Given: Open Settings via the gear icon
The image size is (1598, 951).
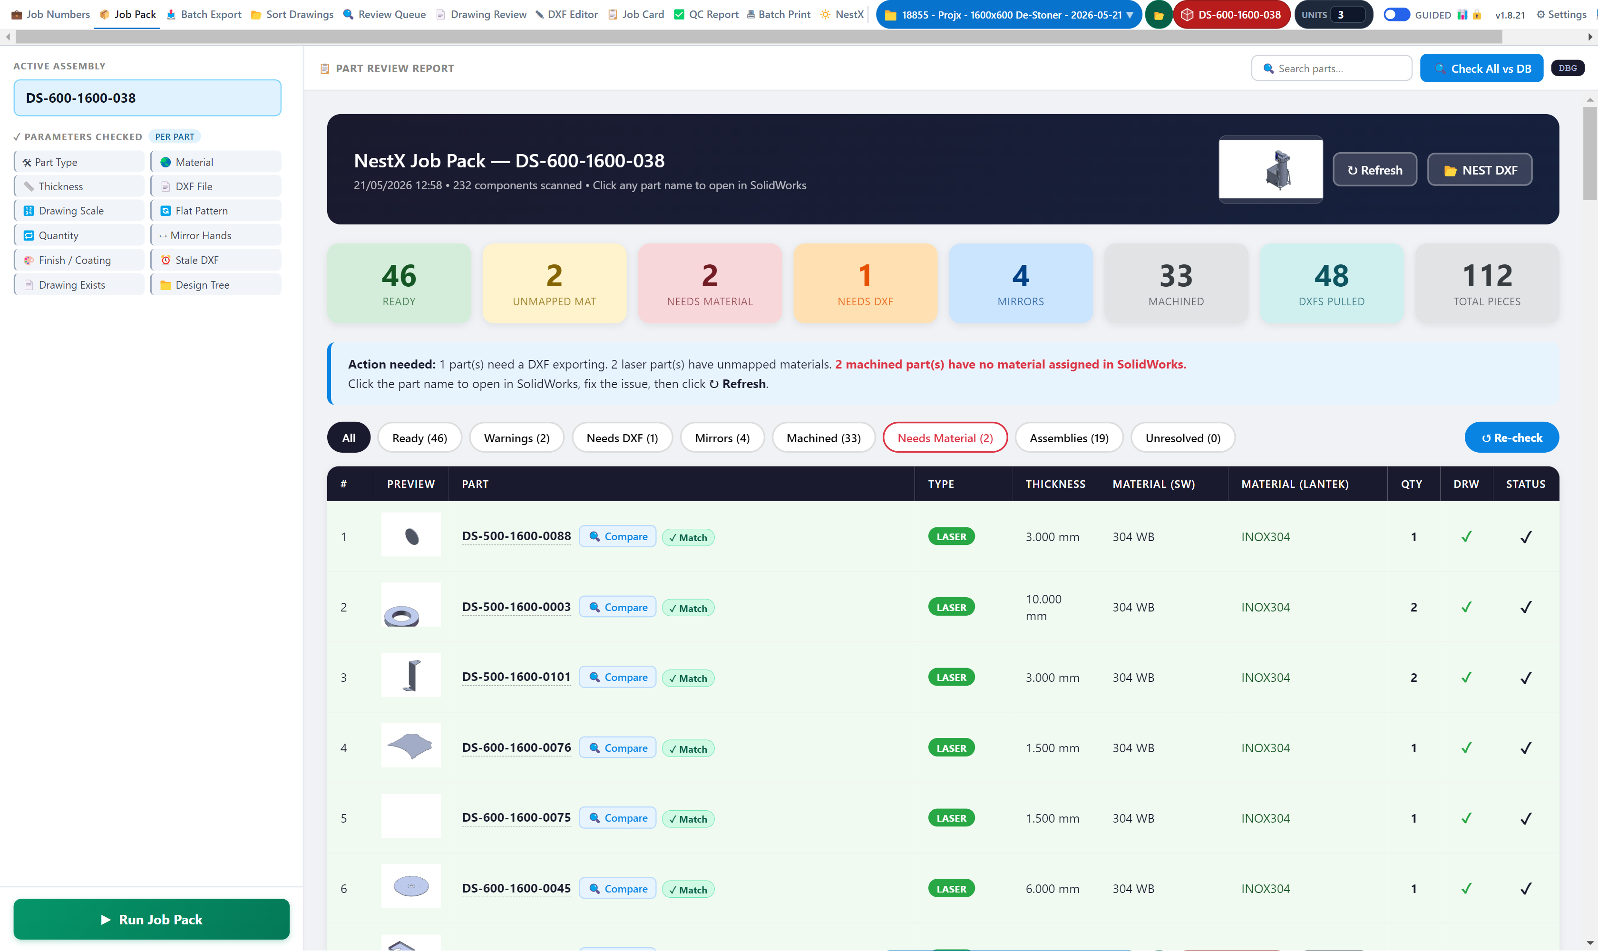Looking at the screenshot, I should [1541, 15].
